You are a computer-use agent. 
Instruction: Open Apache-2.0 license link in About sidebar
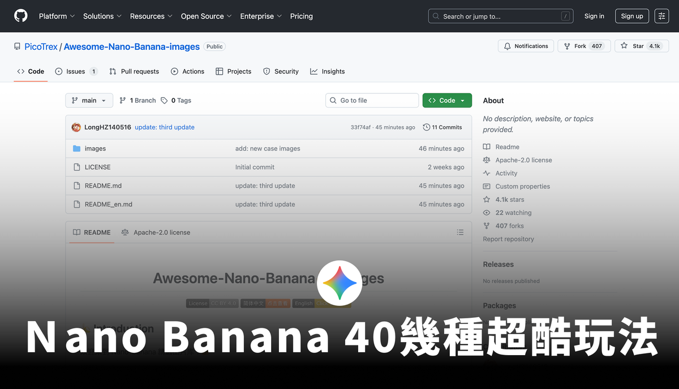(518, 160)
